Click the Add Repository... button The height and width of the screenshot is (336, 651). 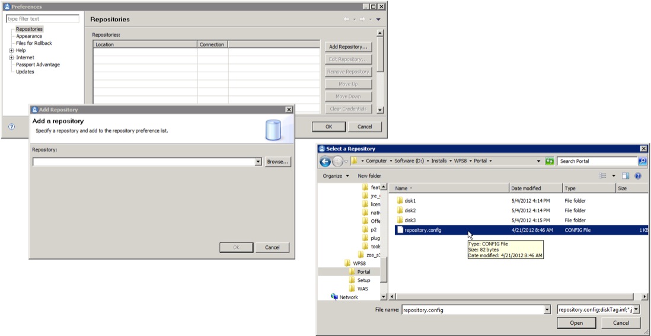click(x=348, y=47)
